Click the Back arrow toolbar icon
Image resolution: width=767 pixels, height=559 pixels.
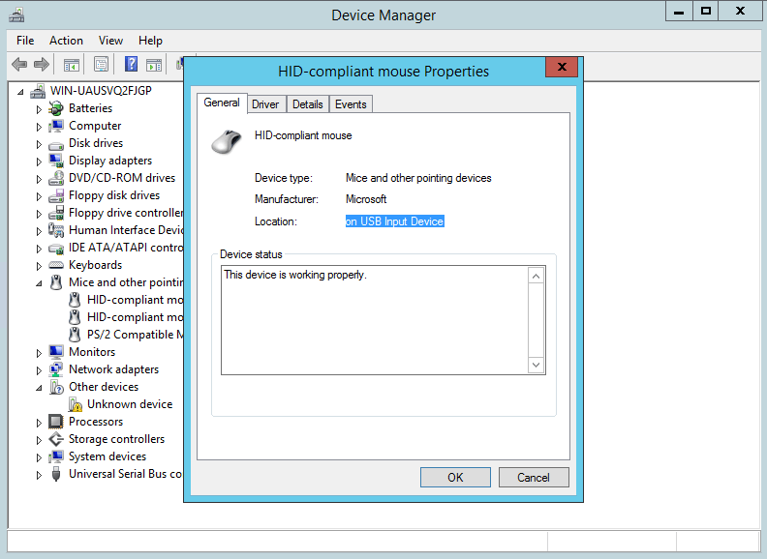[x=19, y=65]
